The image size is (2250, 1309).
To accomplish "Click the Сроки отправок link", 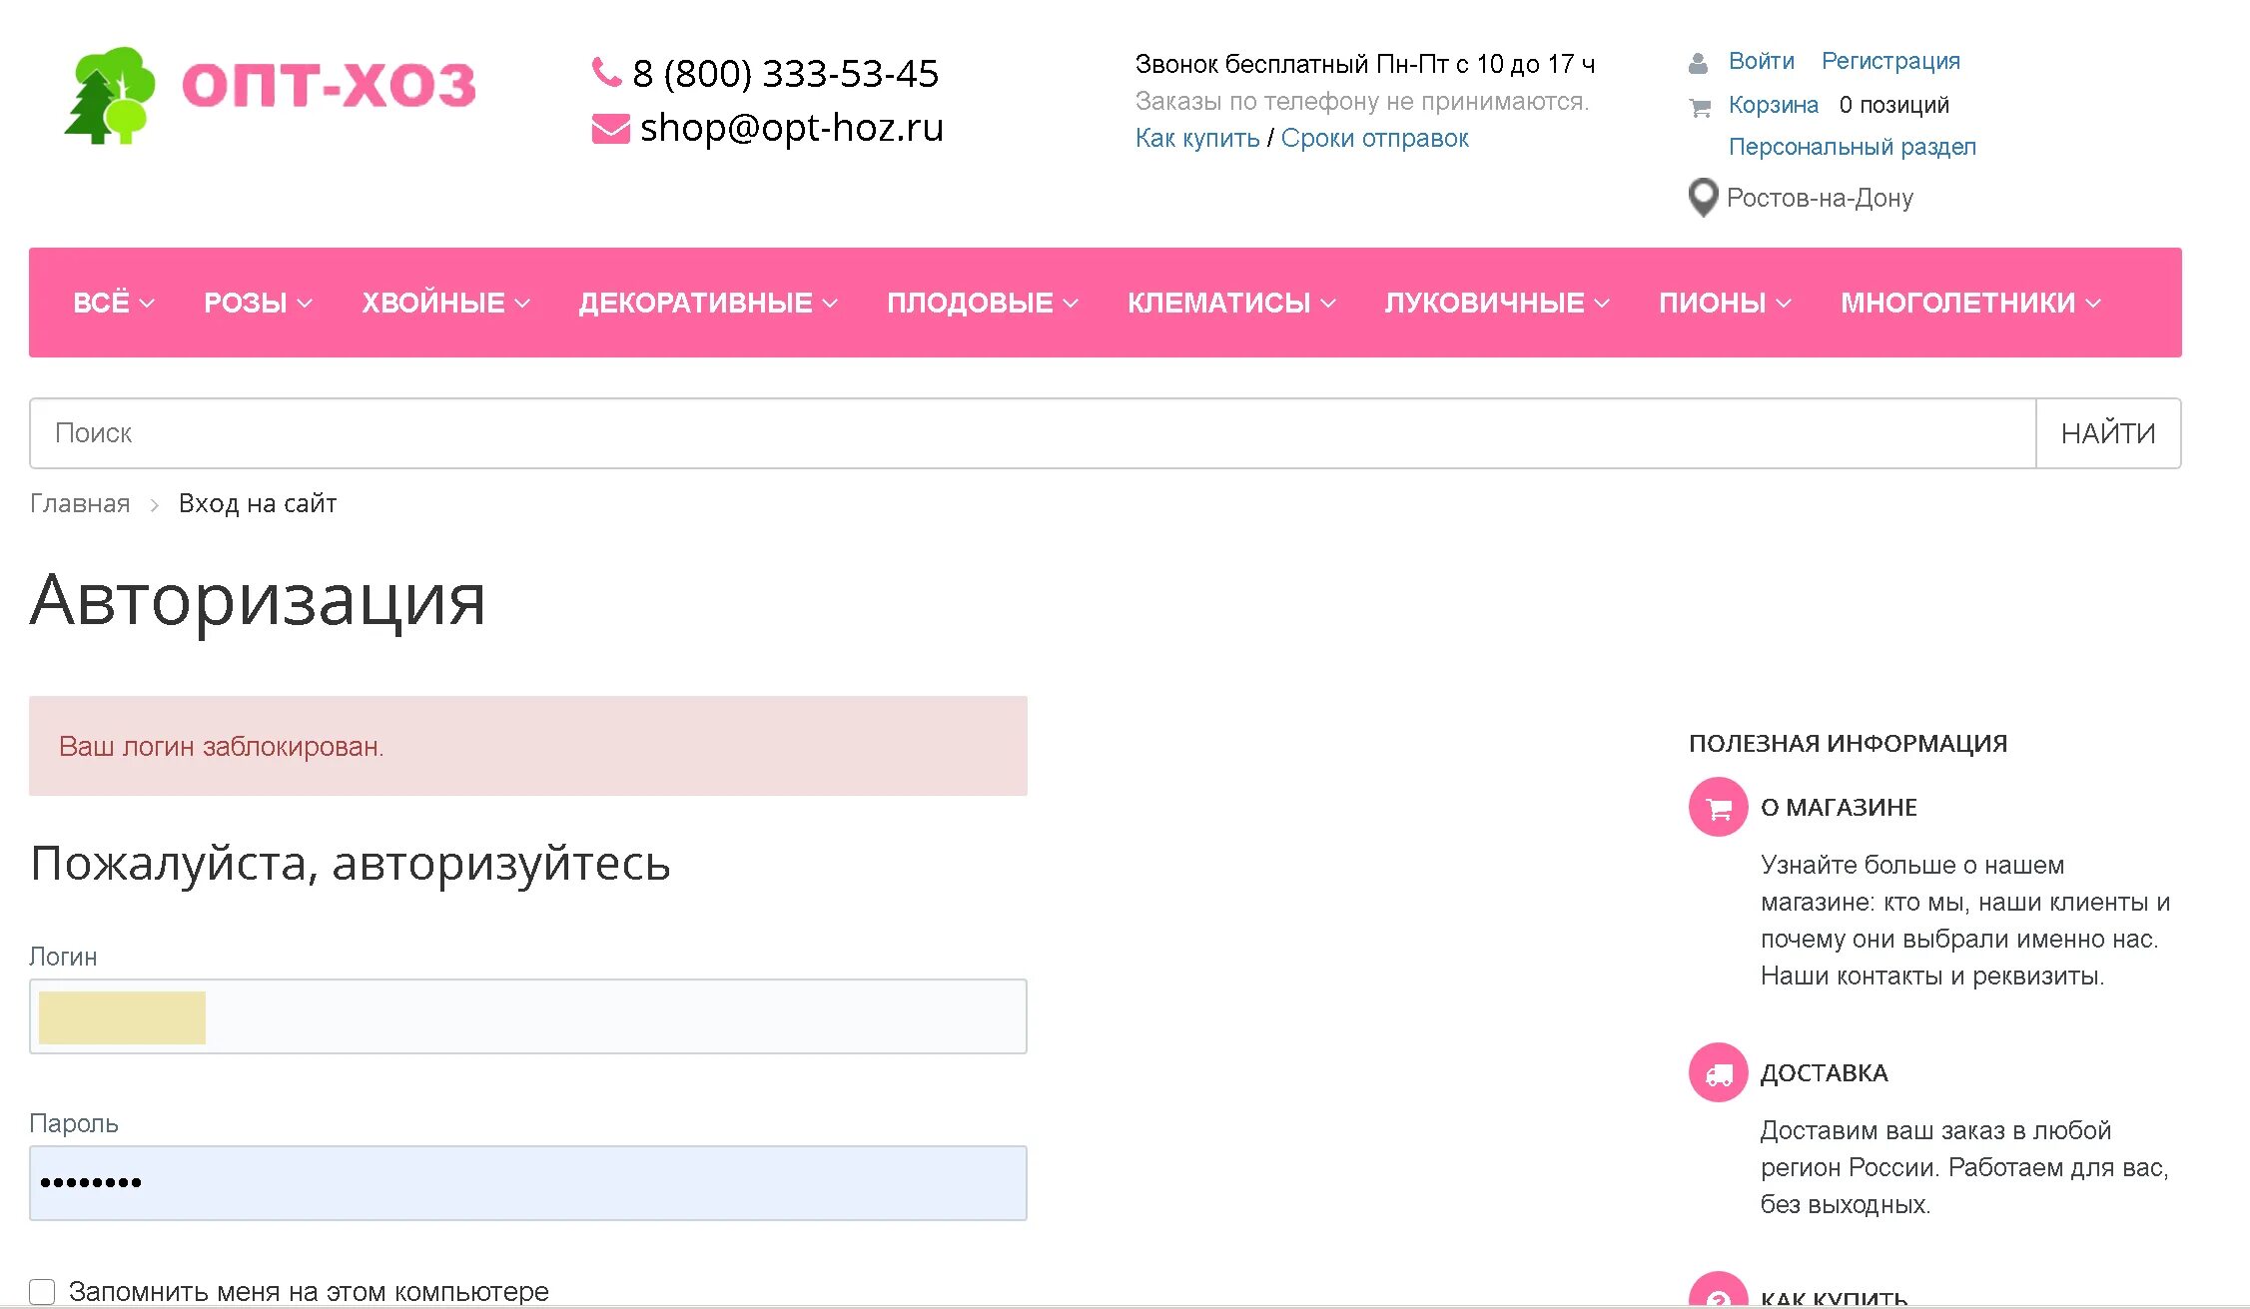I will (x=1374, y=138).
